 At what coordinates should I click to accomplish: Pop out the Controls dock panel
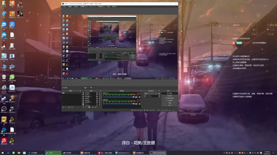[x=177, y=91]
